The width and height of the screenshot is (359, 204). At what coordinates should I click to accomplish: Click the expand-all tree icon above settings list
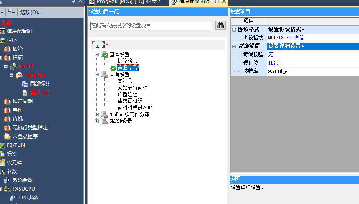point(96,44)
